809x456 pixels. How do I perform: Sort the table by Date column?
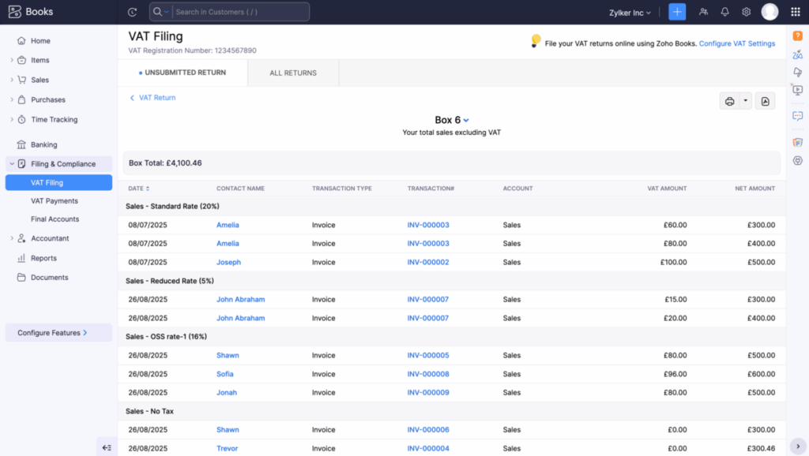[x=138, y=189]
